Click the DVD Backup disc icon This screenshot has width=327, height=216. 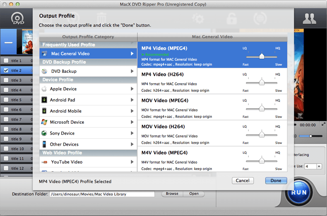[x=44, y=71]
